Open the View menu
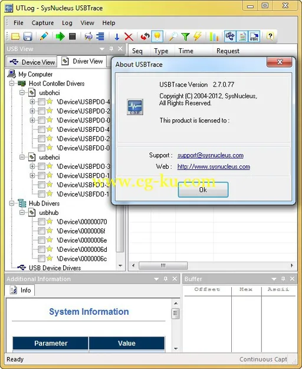This screenshot has height=369, width=302. coord(87,23)
